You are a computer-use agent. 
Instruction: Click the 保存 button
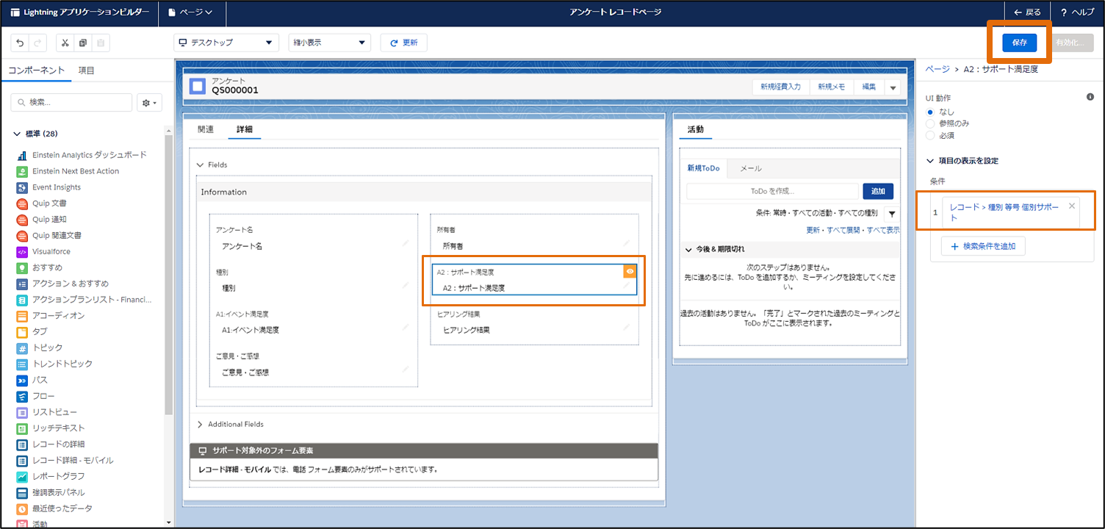[1020, 43]
